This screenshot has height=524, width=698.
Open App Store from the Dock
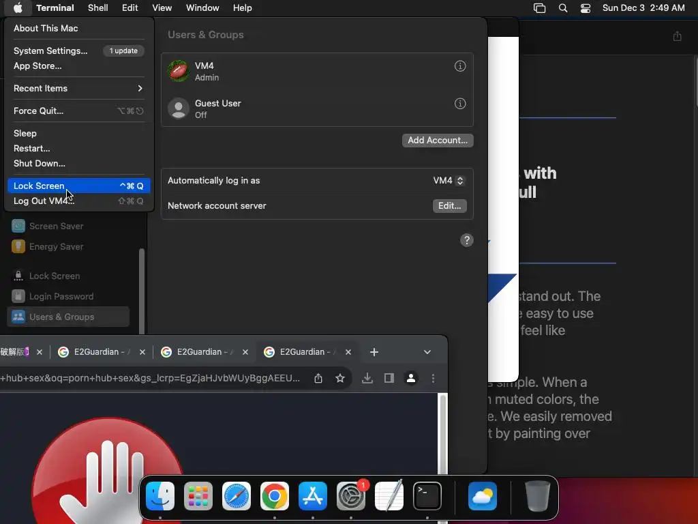click(x=313, y=496)
